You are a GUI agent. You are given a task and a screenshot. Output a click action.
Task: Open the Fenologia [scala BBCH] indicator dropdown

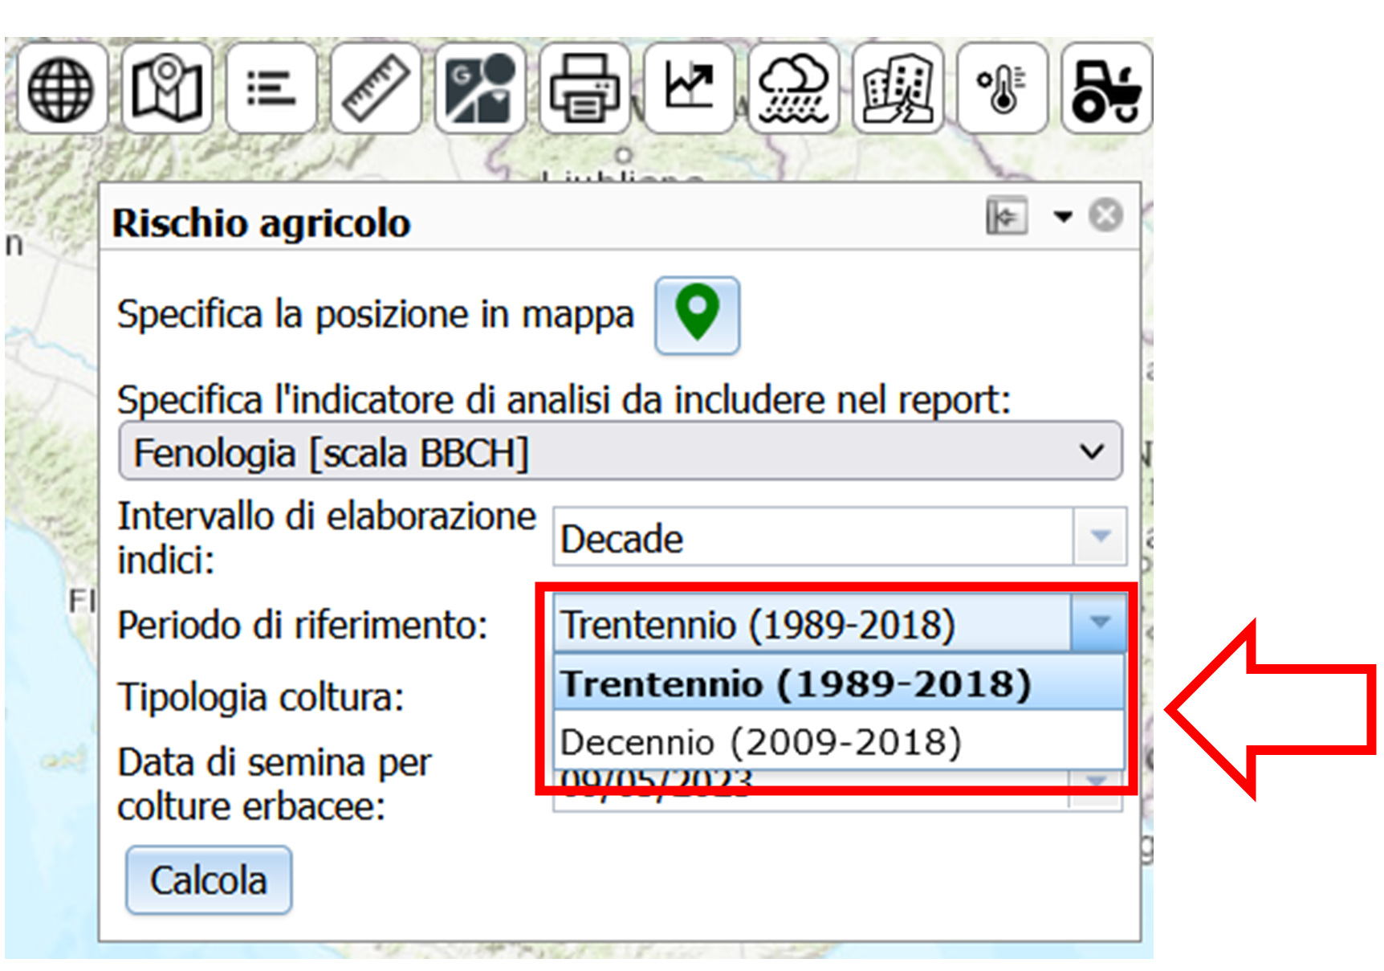620,451
